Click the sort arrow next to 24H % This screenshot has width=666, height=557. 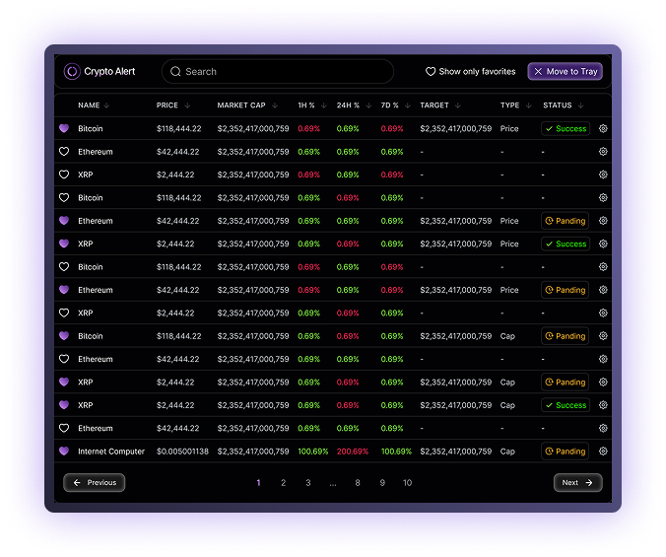pos(368,105)
